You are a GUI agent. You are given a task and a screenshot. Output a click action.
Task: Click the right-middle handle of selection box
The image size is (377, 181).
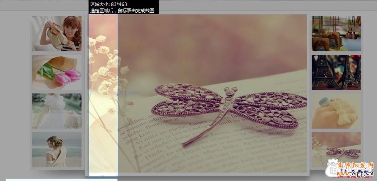click(x=117, y=95)
